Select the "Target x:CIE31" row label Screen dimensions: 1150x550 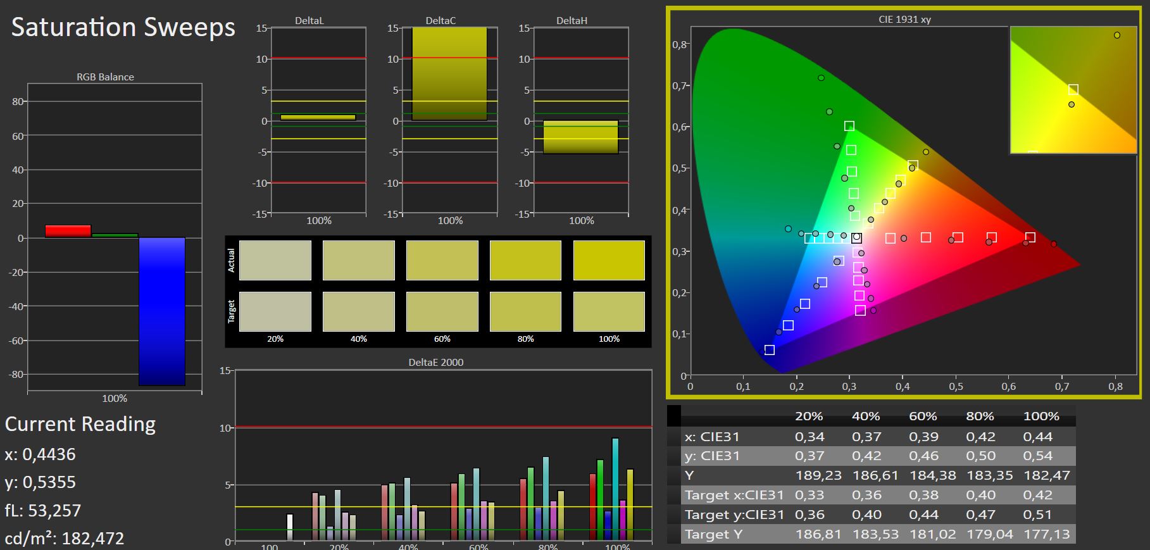coord(734,495)
